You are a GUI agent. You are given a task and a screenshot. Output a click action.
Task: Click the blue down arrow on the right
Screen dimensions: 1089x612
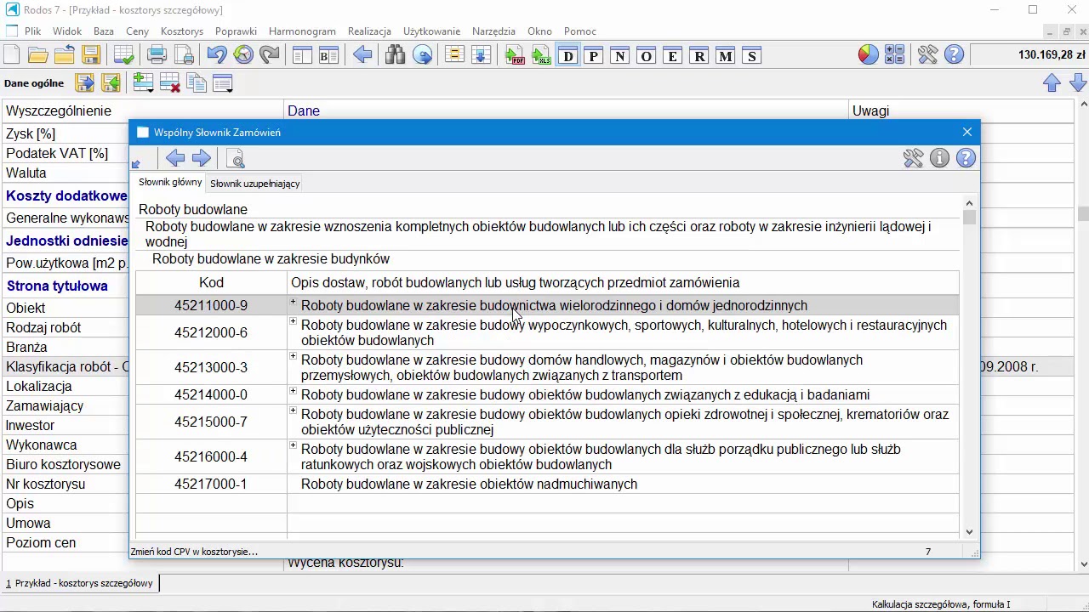[1078, 82]
